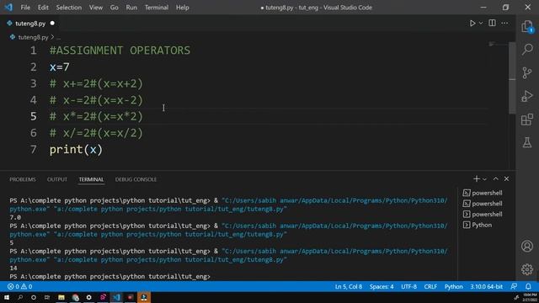Open the Terminal menu

pos(157,8)
